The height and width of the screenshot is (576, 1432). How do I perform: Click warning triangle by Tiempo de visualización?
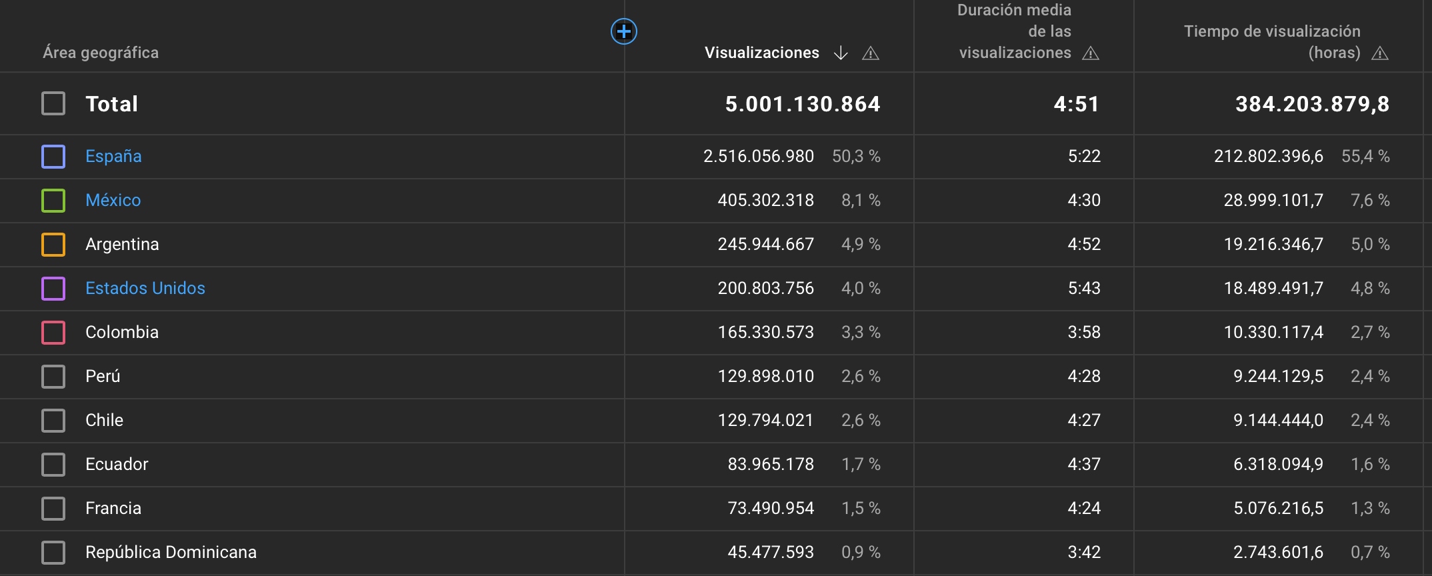pyautogui.click(x=1380, y=53)
